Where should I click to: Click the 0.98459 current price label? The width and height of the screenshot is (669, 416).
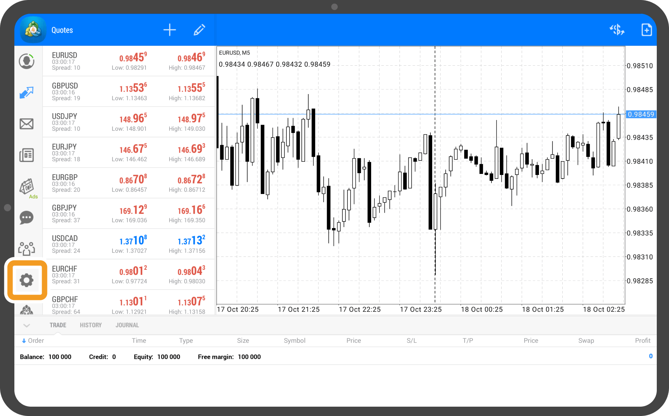point(641,114)
